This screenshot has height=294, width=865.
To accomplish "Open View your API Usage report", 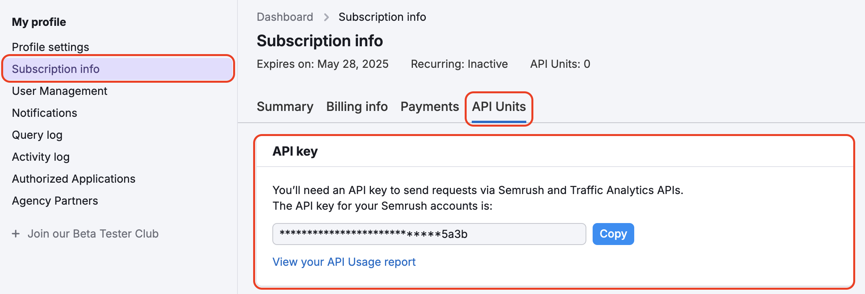I will [x=344, y=262].
